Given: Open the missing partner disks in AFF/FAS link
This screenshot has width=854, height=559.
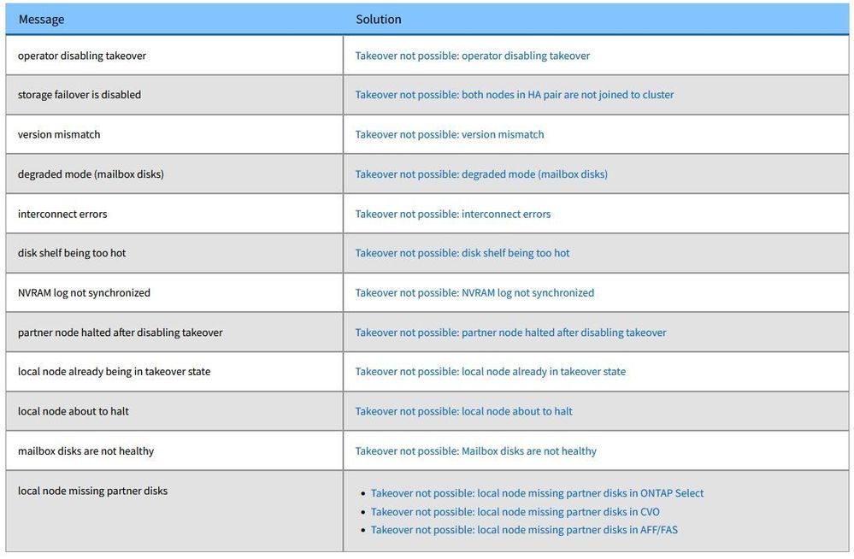Looking at the screenshot, I should pos(524,530).
